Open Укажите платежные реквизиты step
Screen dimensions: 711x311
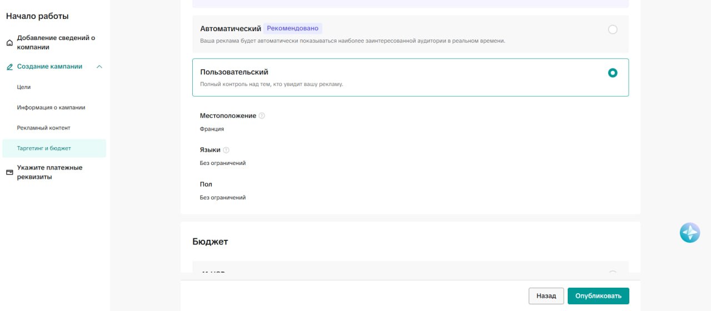(x=49, y=172)
